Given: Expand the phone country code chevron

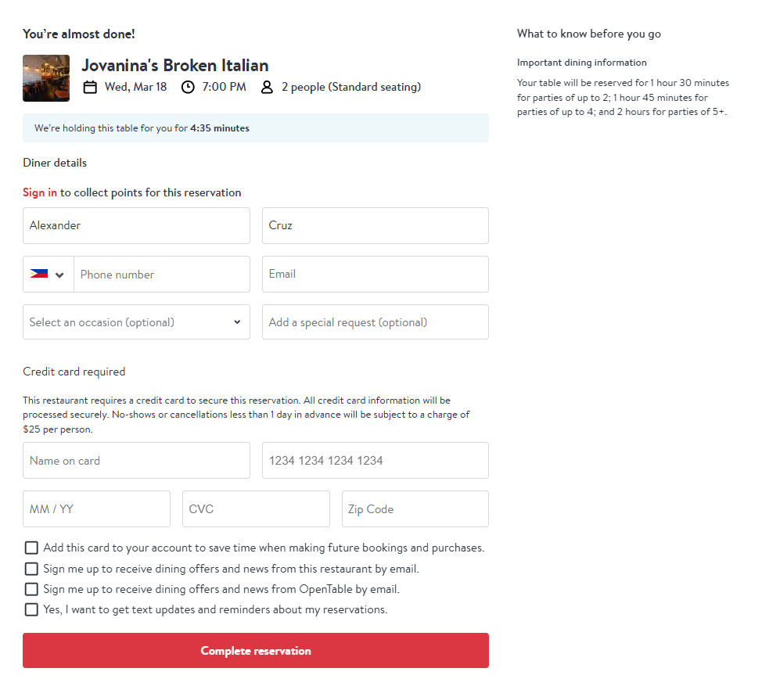Looking at the screenshot, I should [59, 275].
